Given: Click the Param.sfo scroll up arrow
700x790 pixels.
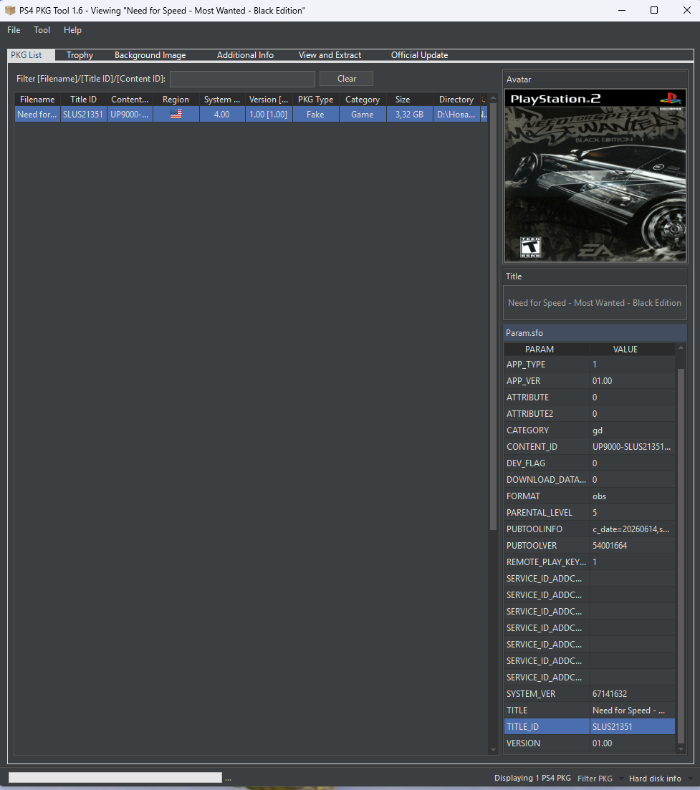Looking at the screenshot, I should click(681, 348).
